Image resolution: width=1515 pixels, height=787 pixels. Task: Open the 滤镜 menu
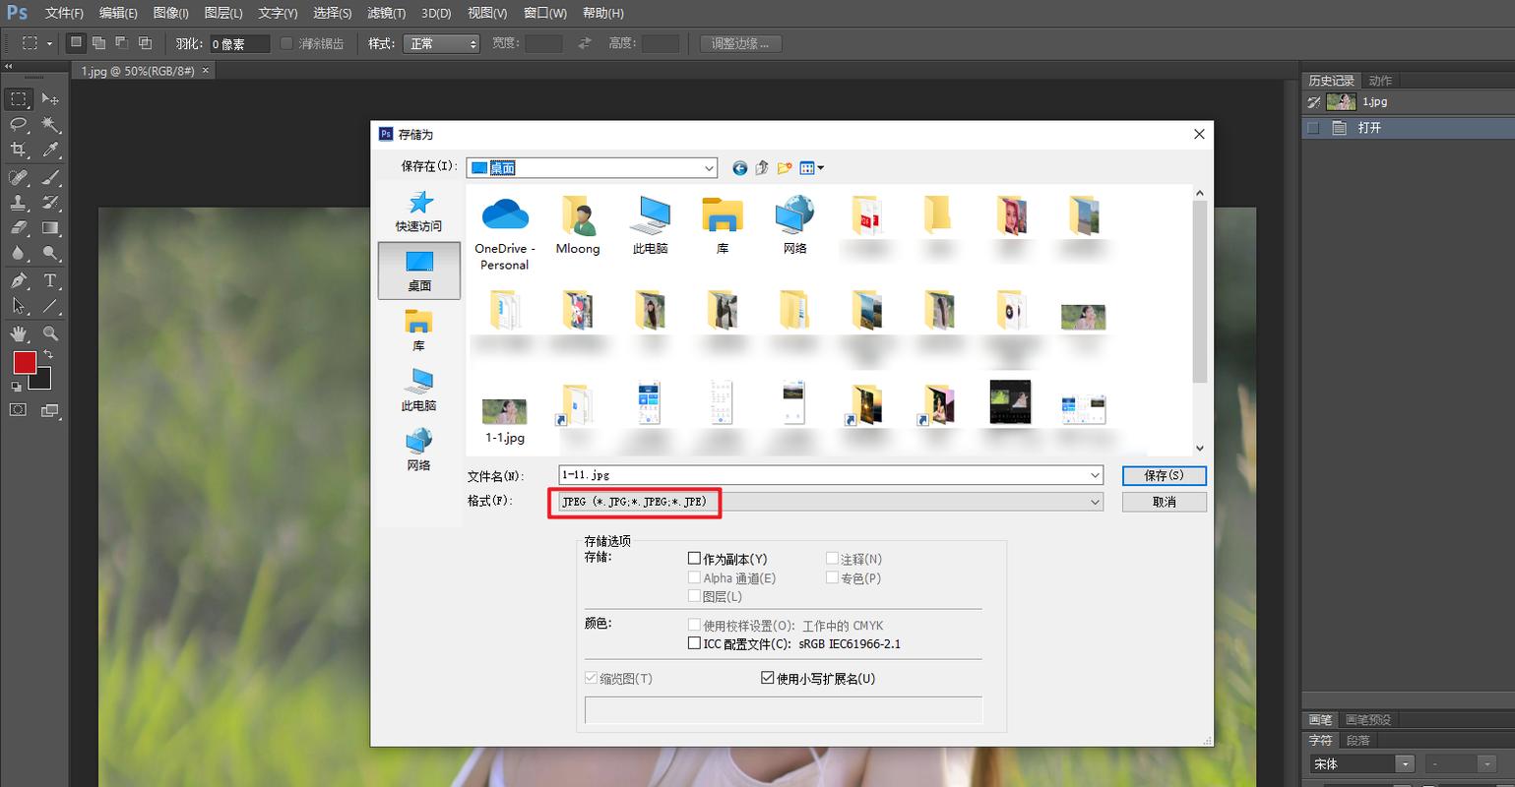(386, 13)
